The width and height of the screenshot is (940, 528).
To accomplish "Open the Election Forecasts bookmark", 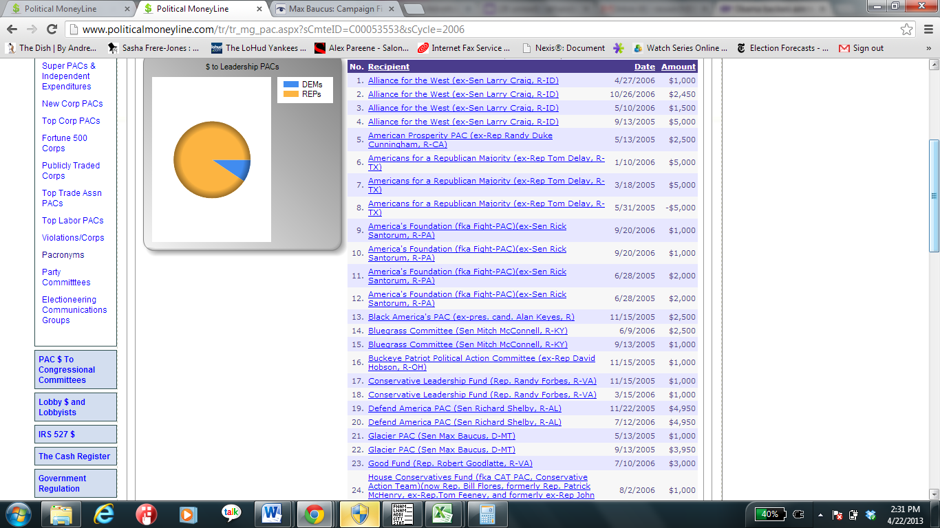I will click(782, 48).
